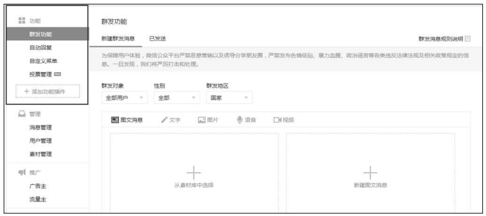Viewport: 486px width, 216px height.
Task: Open the 群发对象 全部用户 dropdown
Action: (x=125, y=98)
